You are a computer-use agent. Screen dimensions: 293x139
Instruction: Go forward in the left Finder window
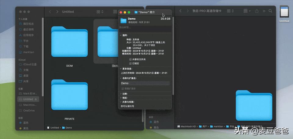tap(57, 12)
